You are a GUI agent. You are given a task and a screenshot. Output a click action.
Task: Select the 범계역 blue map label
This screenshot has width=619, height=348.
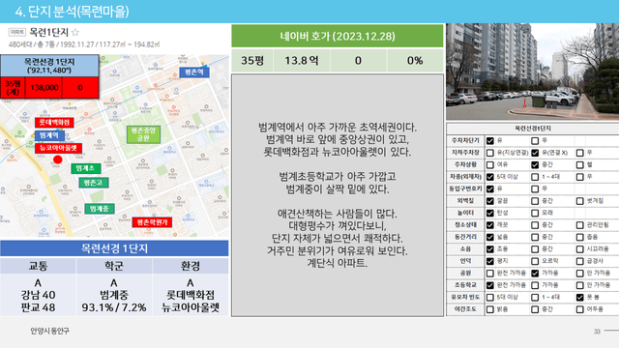pyautogui.click(x=49, y=135)
